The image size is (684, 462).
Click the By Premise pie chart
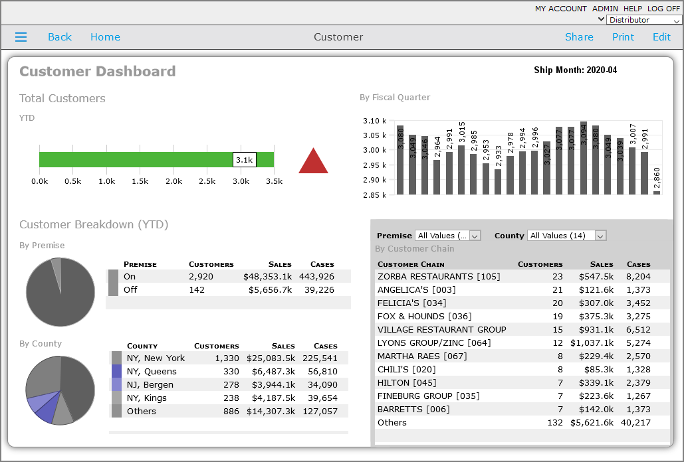click(60, 292)
